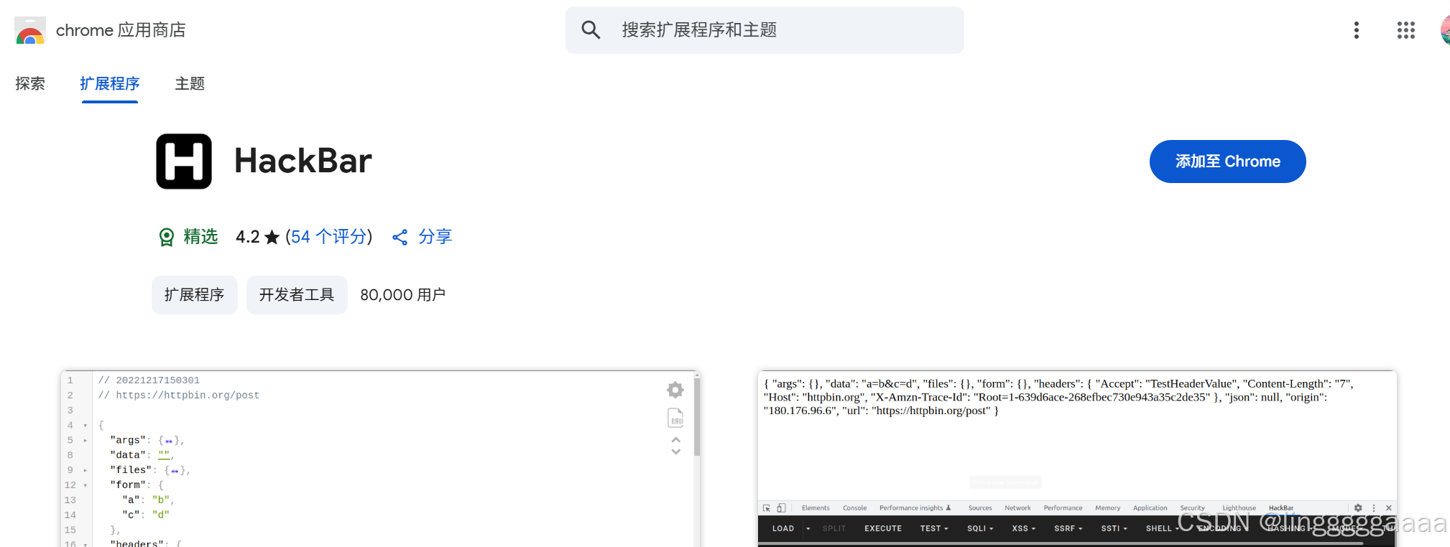This screenshot has height=547, width=1450.
Task: Open the Performance insights tab in DevTools
Action: 915,508
